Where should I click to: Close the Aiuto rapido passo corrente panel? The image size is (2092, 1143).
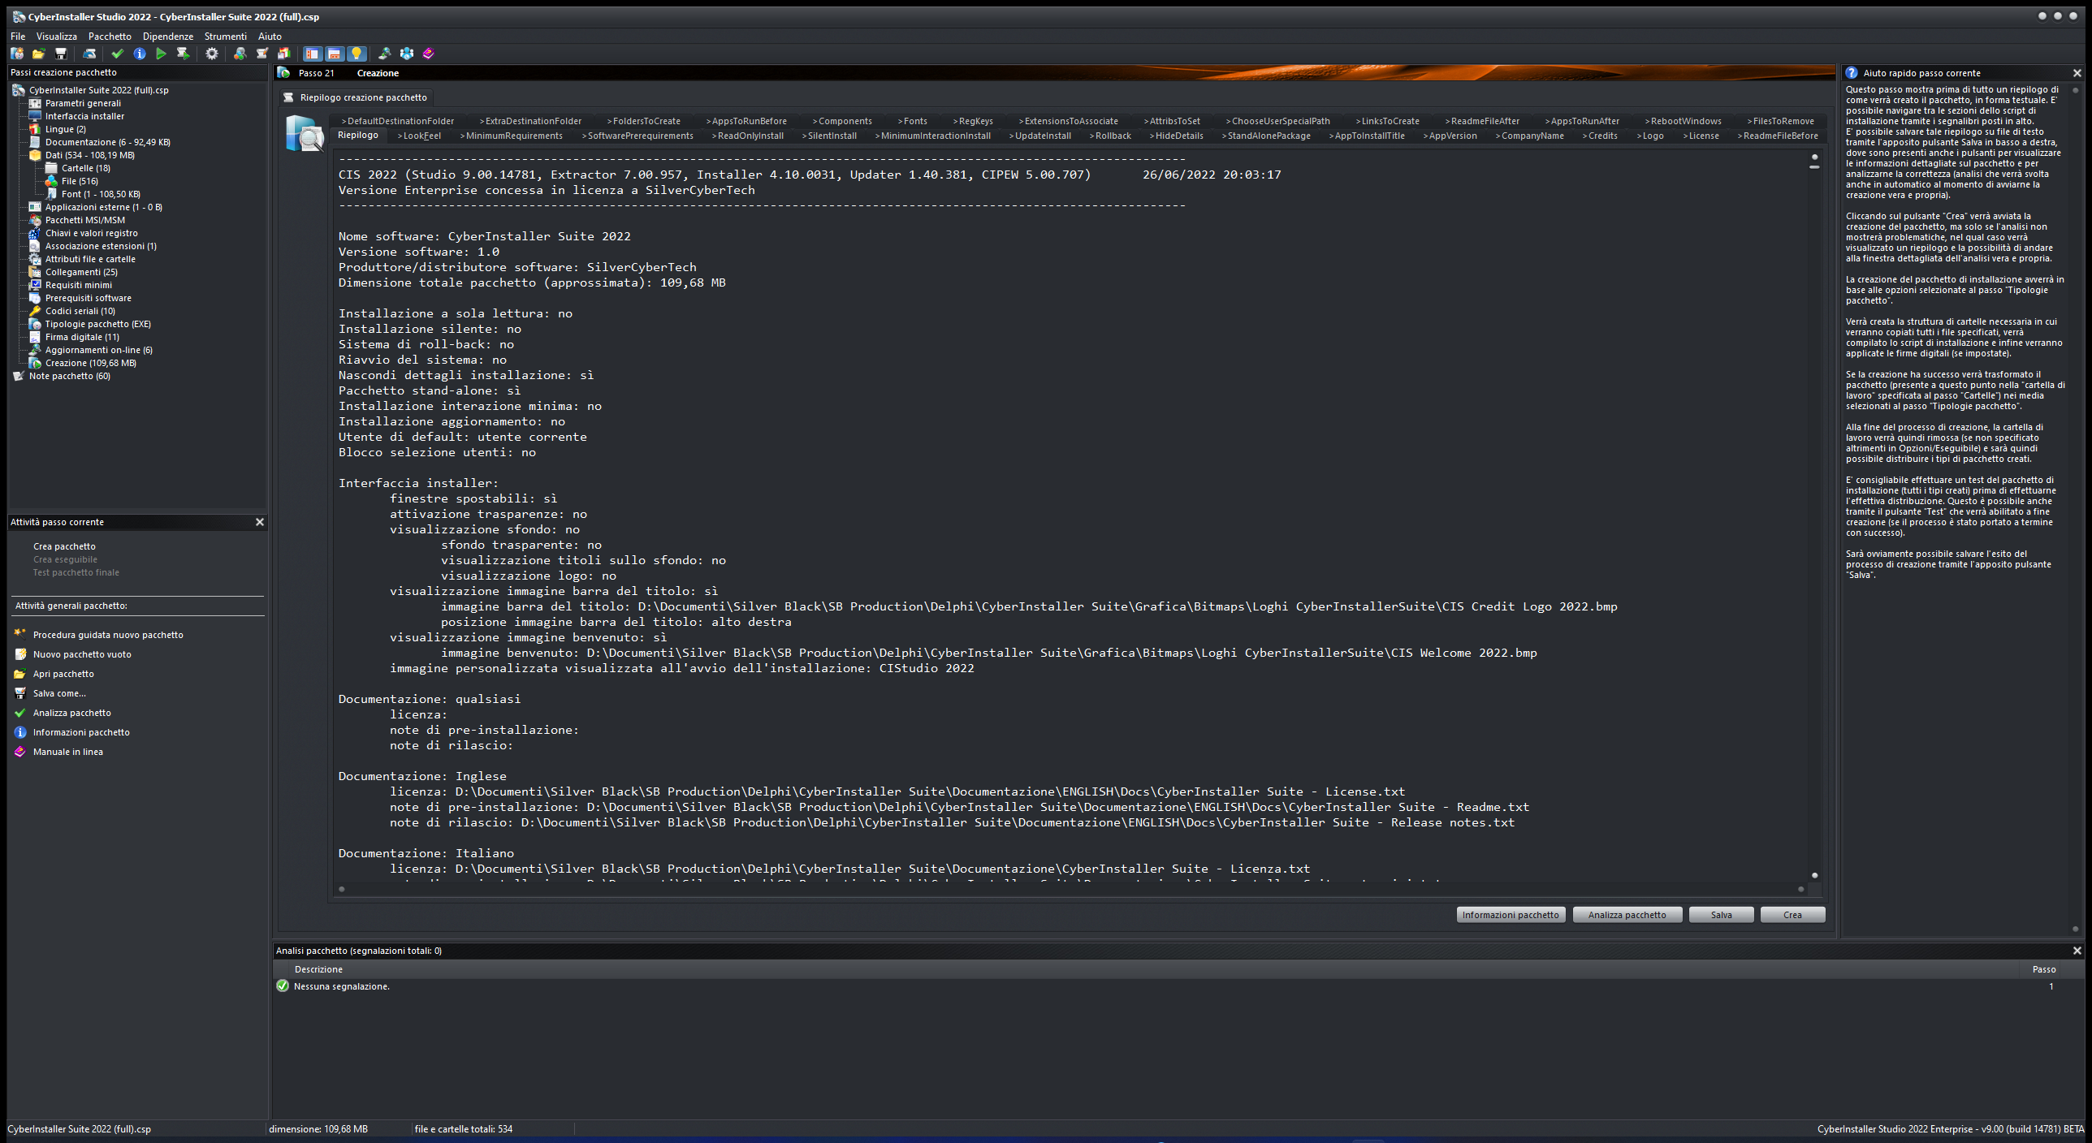(2077, 73)
